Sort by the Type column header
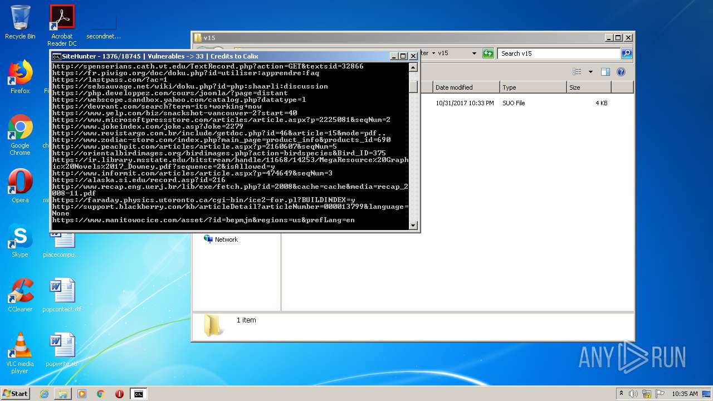 click(x=533, y=87)
